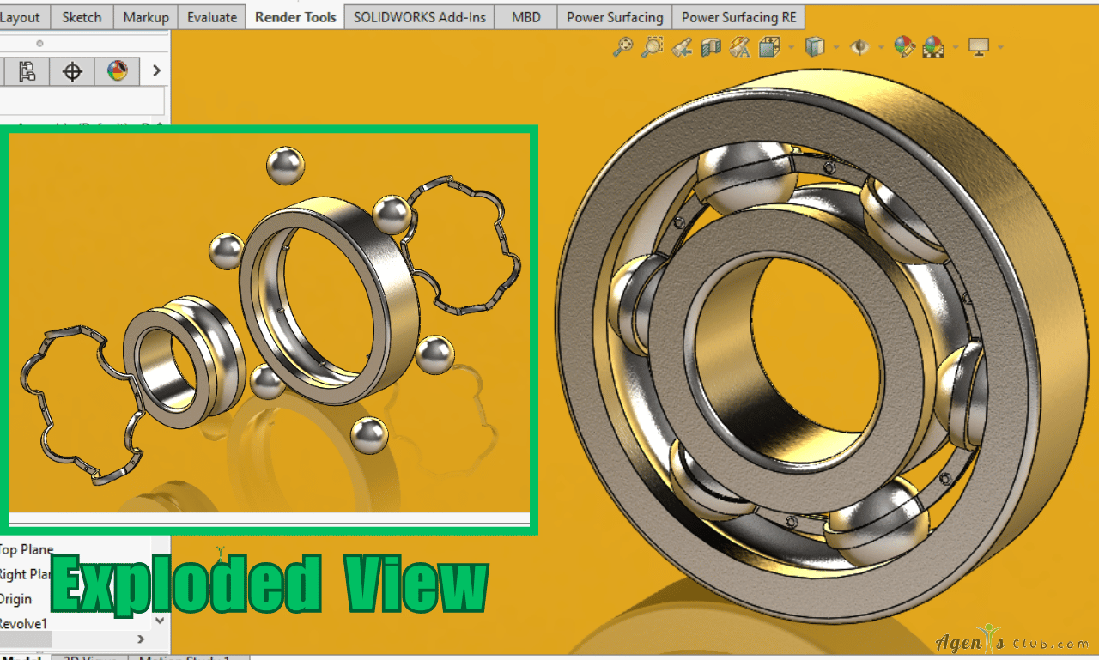1099x660 pixels.
Task: Click the Edit Appearance color ball icon
Action: (904, 47)
